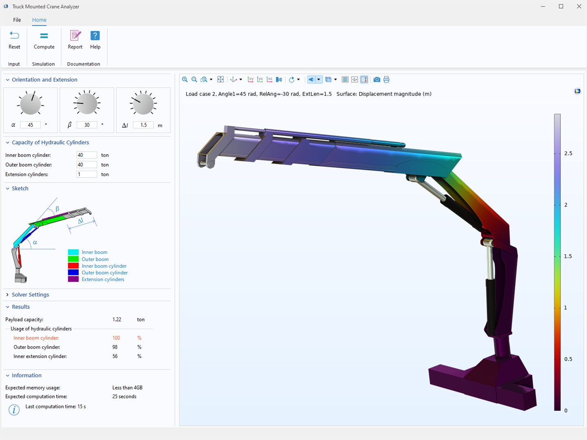Click the Zoom Extents icon
587x440 pixels.
pos(221,79)
